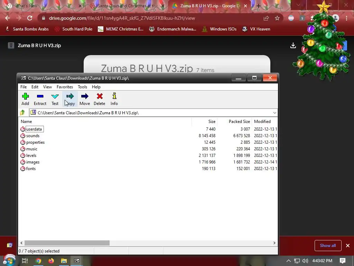This screenshot has height=266, width=354.
Task: Open the Endermanch Malware bookmark
Action: pos(173,29)
